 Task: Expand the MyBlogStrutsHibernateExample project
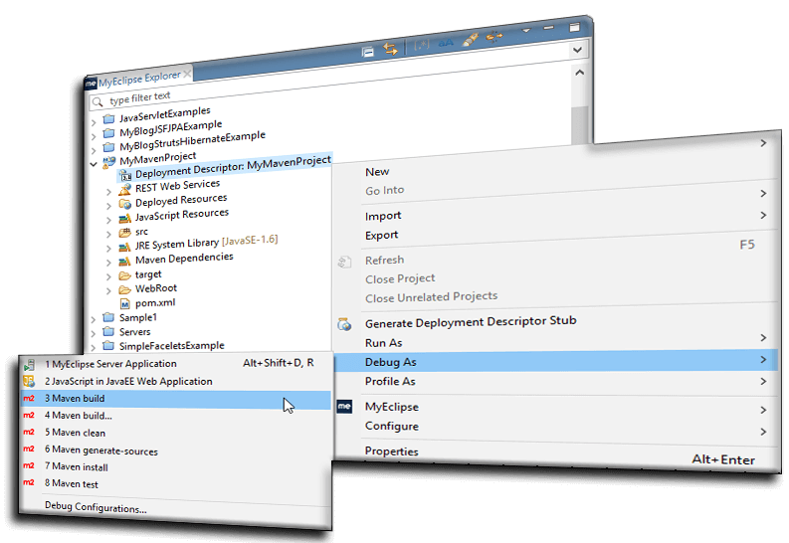click(x=94, y=150)
